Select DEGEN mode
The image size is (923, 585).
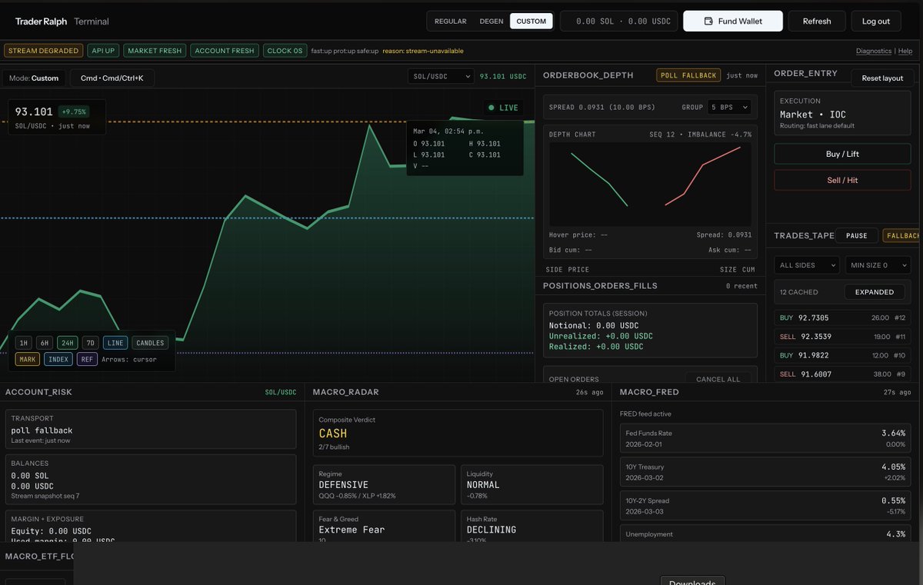[x=491, y=22]
